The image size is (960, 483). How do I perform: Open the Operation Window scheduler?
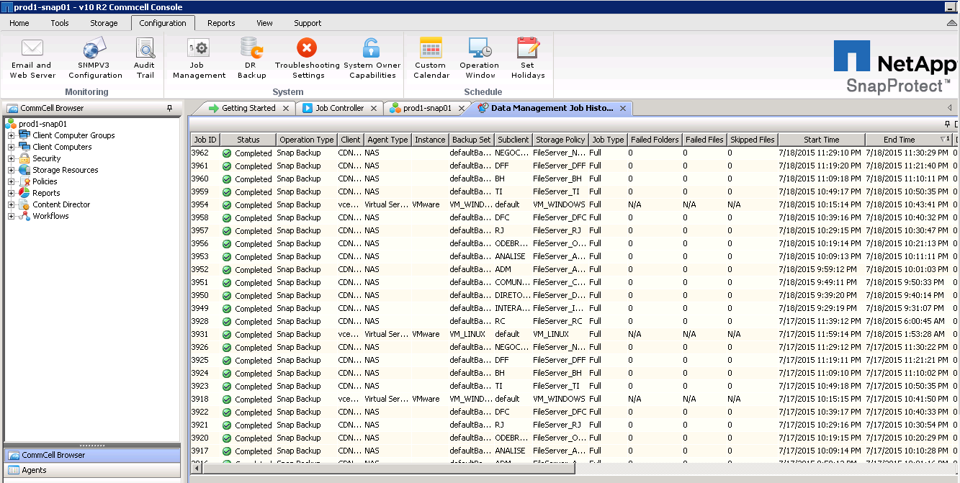click(478, 58)
